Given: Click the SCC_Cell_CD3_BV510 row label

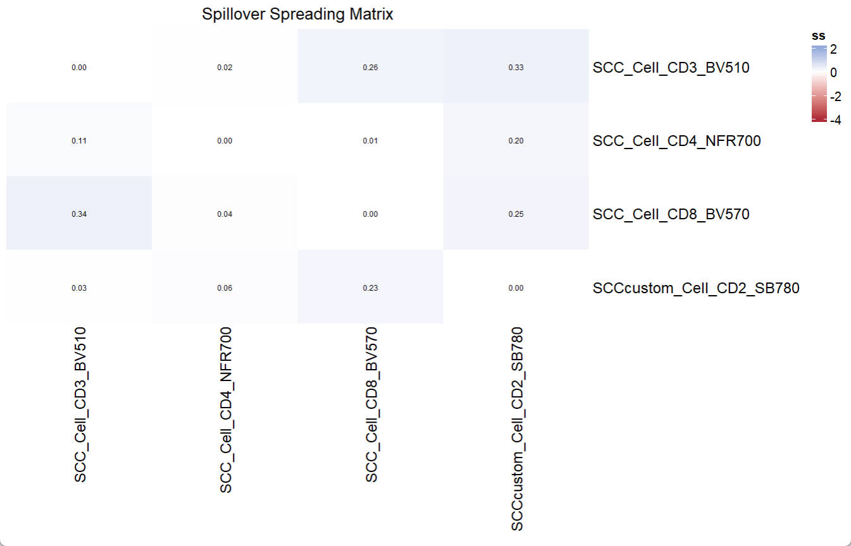Looking at the screenshot, I should point(671,68).
